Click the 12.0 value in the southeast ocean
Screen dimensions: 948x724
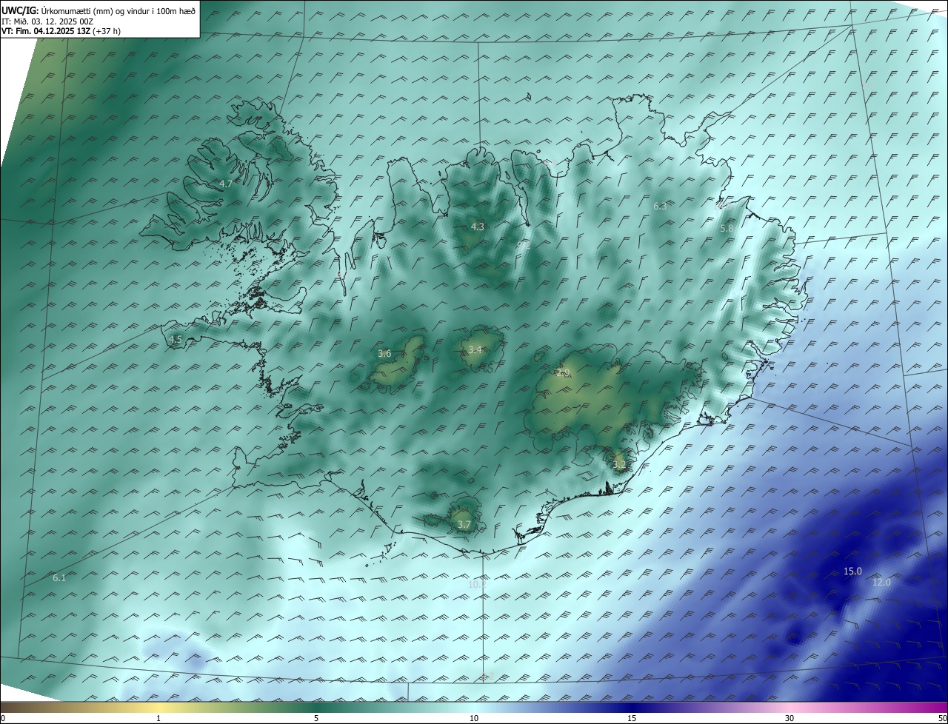[881, 582]
